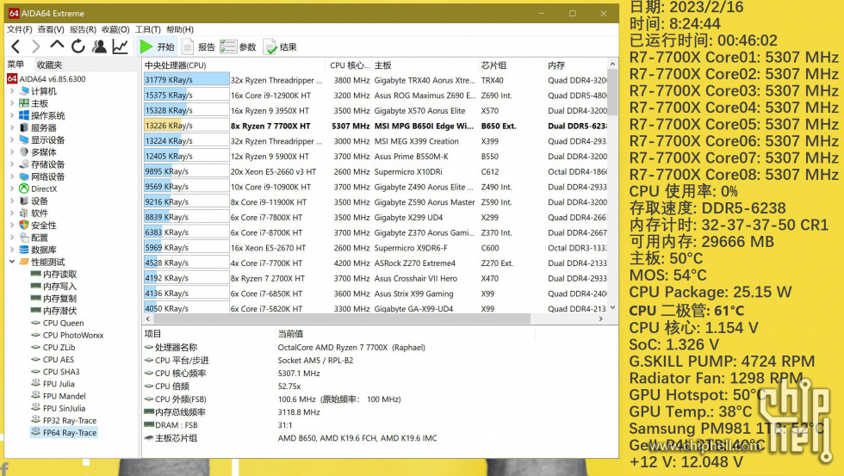Select the 安全性 shield icon
Viewport: 844px width, 476px height.
(x=24, y=226)
